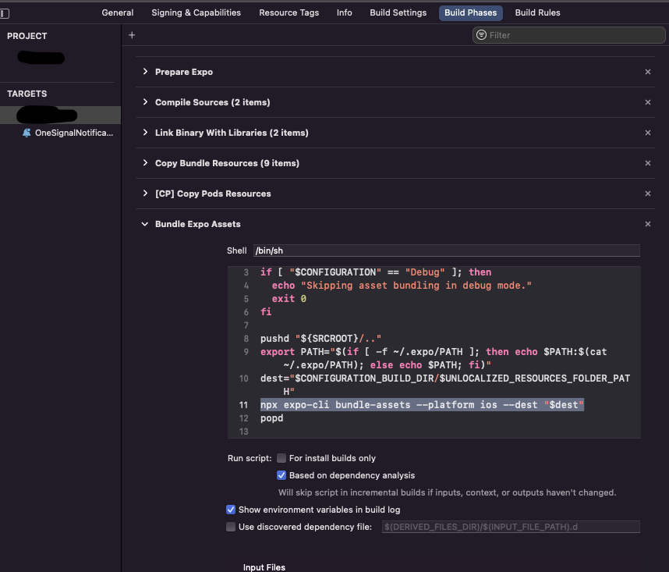
Task: Switch to Signing & Capabilities tab
Action: point(196,12)
